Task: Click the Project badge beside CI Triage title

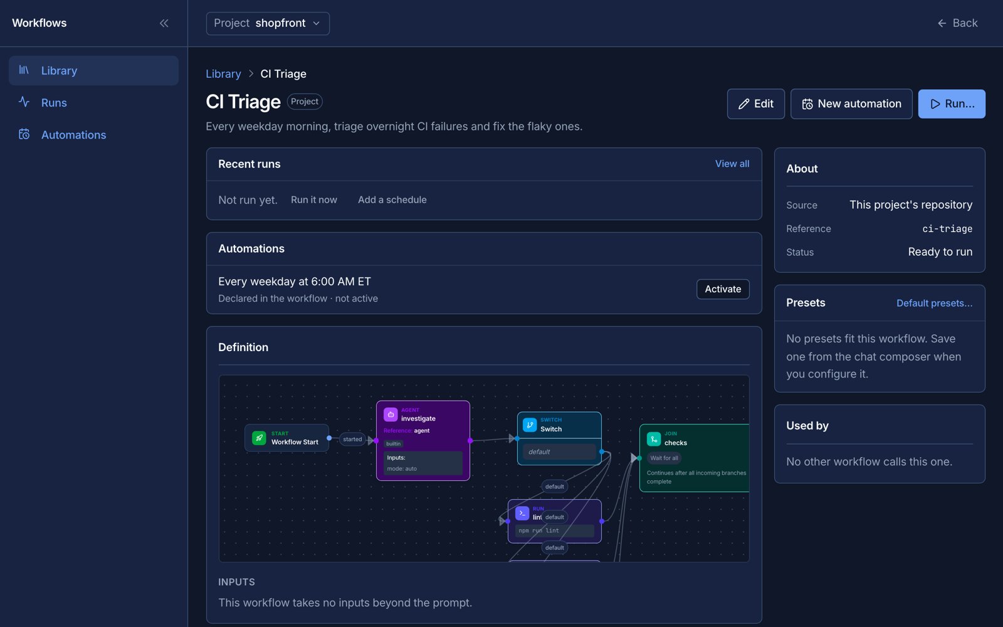Action: coord(305,102)
